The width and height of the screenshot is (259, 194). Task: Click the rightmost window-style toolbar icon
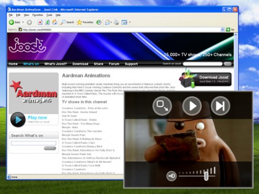point(124,22)
